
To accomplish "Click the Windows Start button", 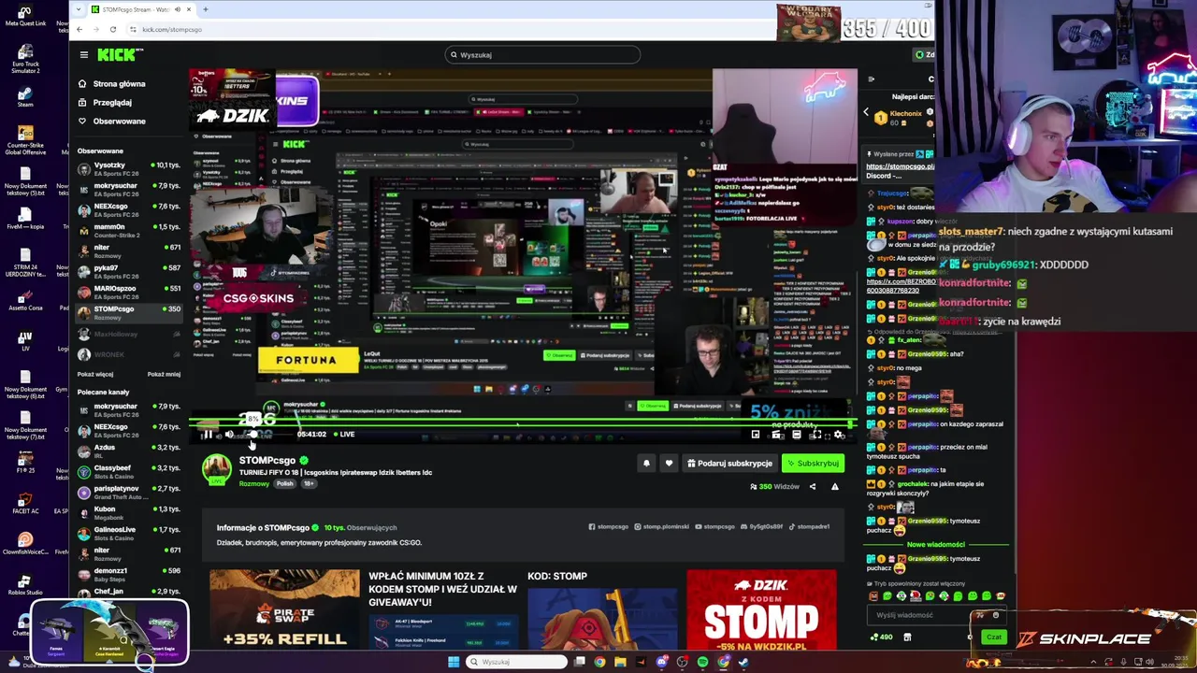I will tap(454, 662).
